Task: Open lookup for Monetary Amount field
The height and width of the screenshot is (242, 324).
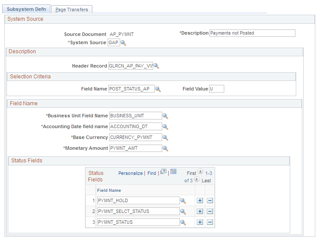Action: tap(165, 148)
